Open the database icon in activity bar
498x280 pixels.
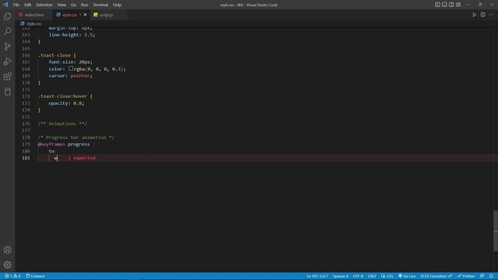click(x=7, y=92)
